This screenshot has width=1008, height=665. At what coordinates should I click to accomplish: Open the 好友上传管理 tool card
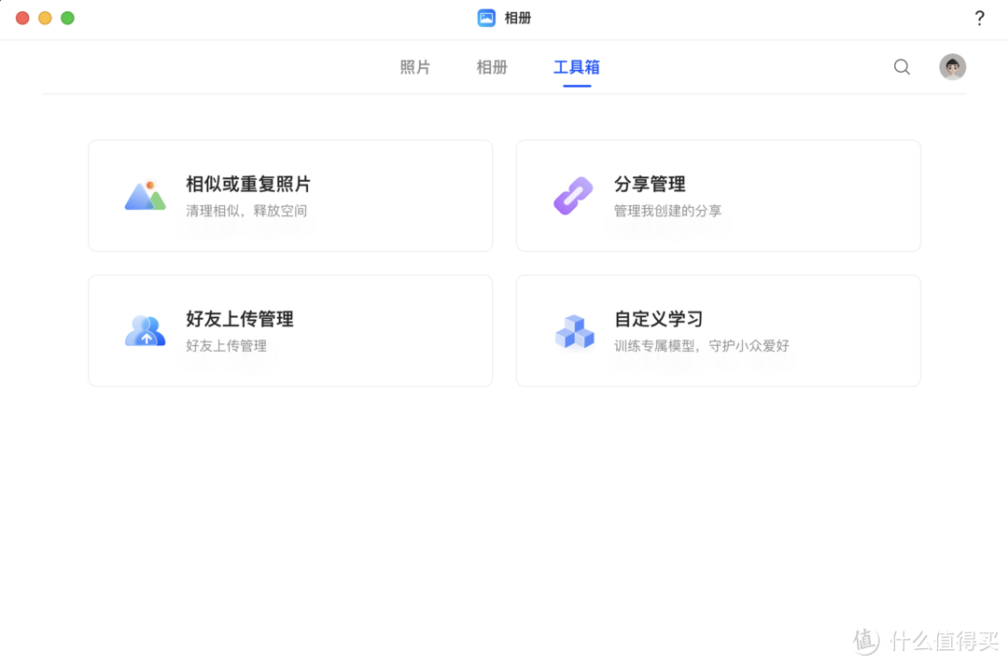click(290, 330)
